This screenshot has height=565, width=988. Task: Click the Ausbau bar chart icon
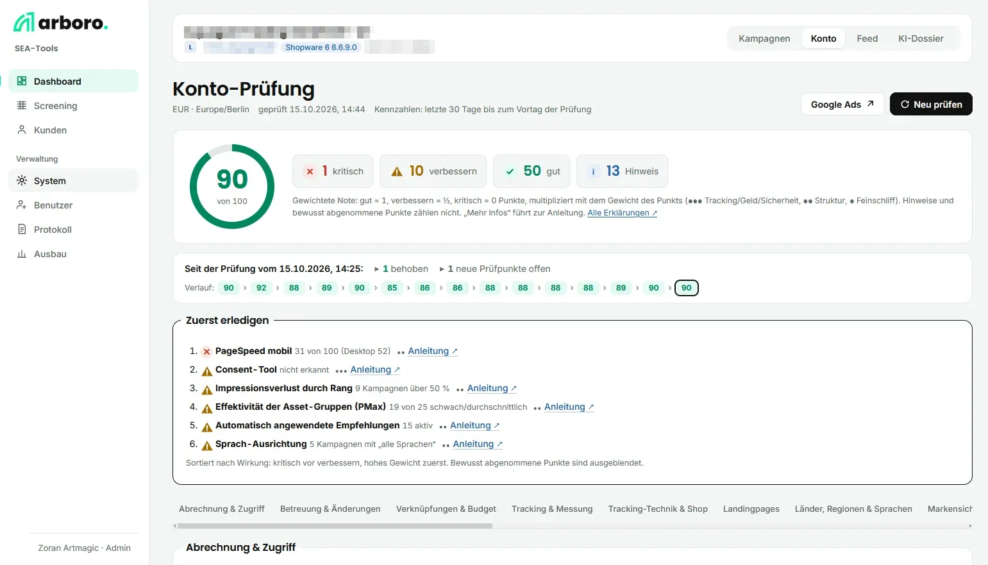click(22, 254)
